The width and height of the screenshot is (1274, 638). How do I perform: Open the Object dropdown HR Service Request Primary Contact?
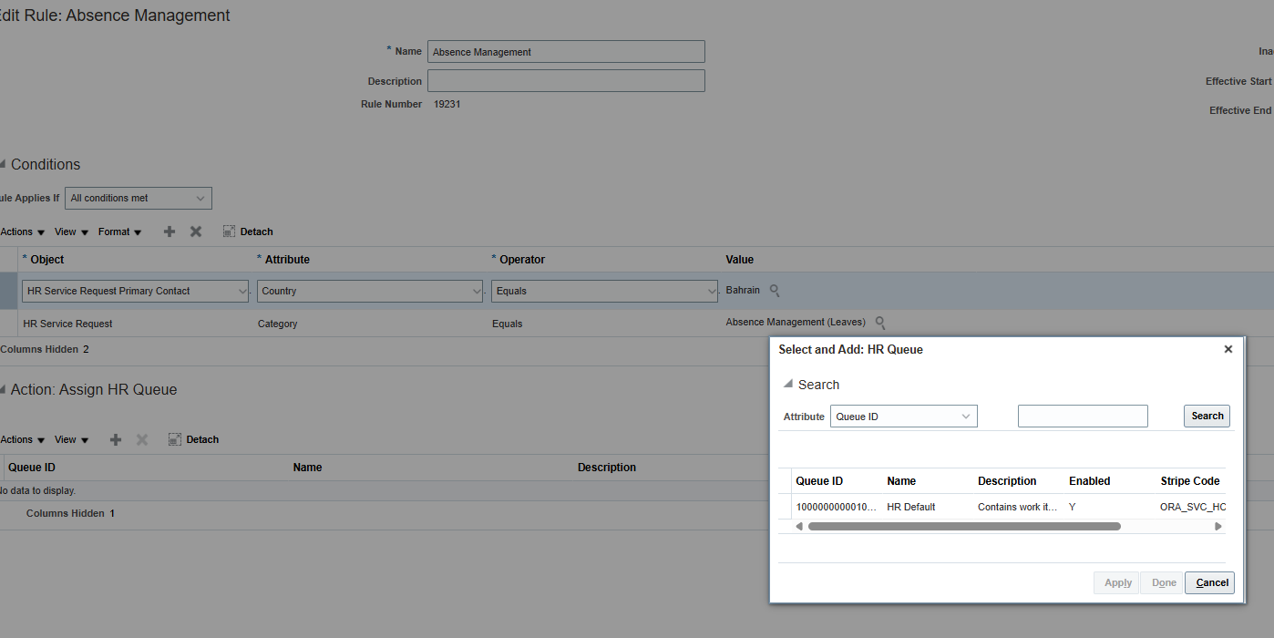click(x=136, y=291)
